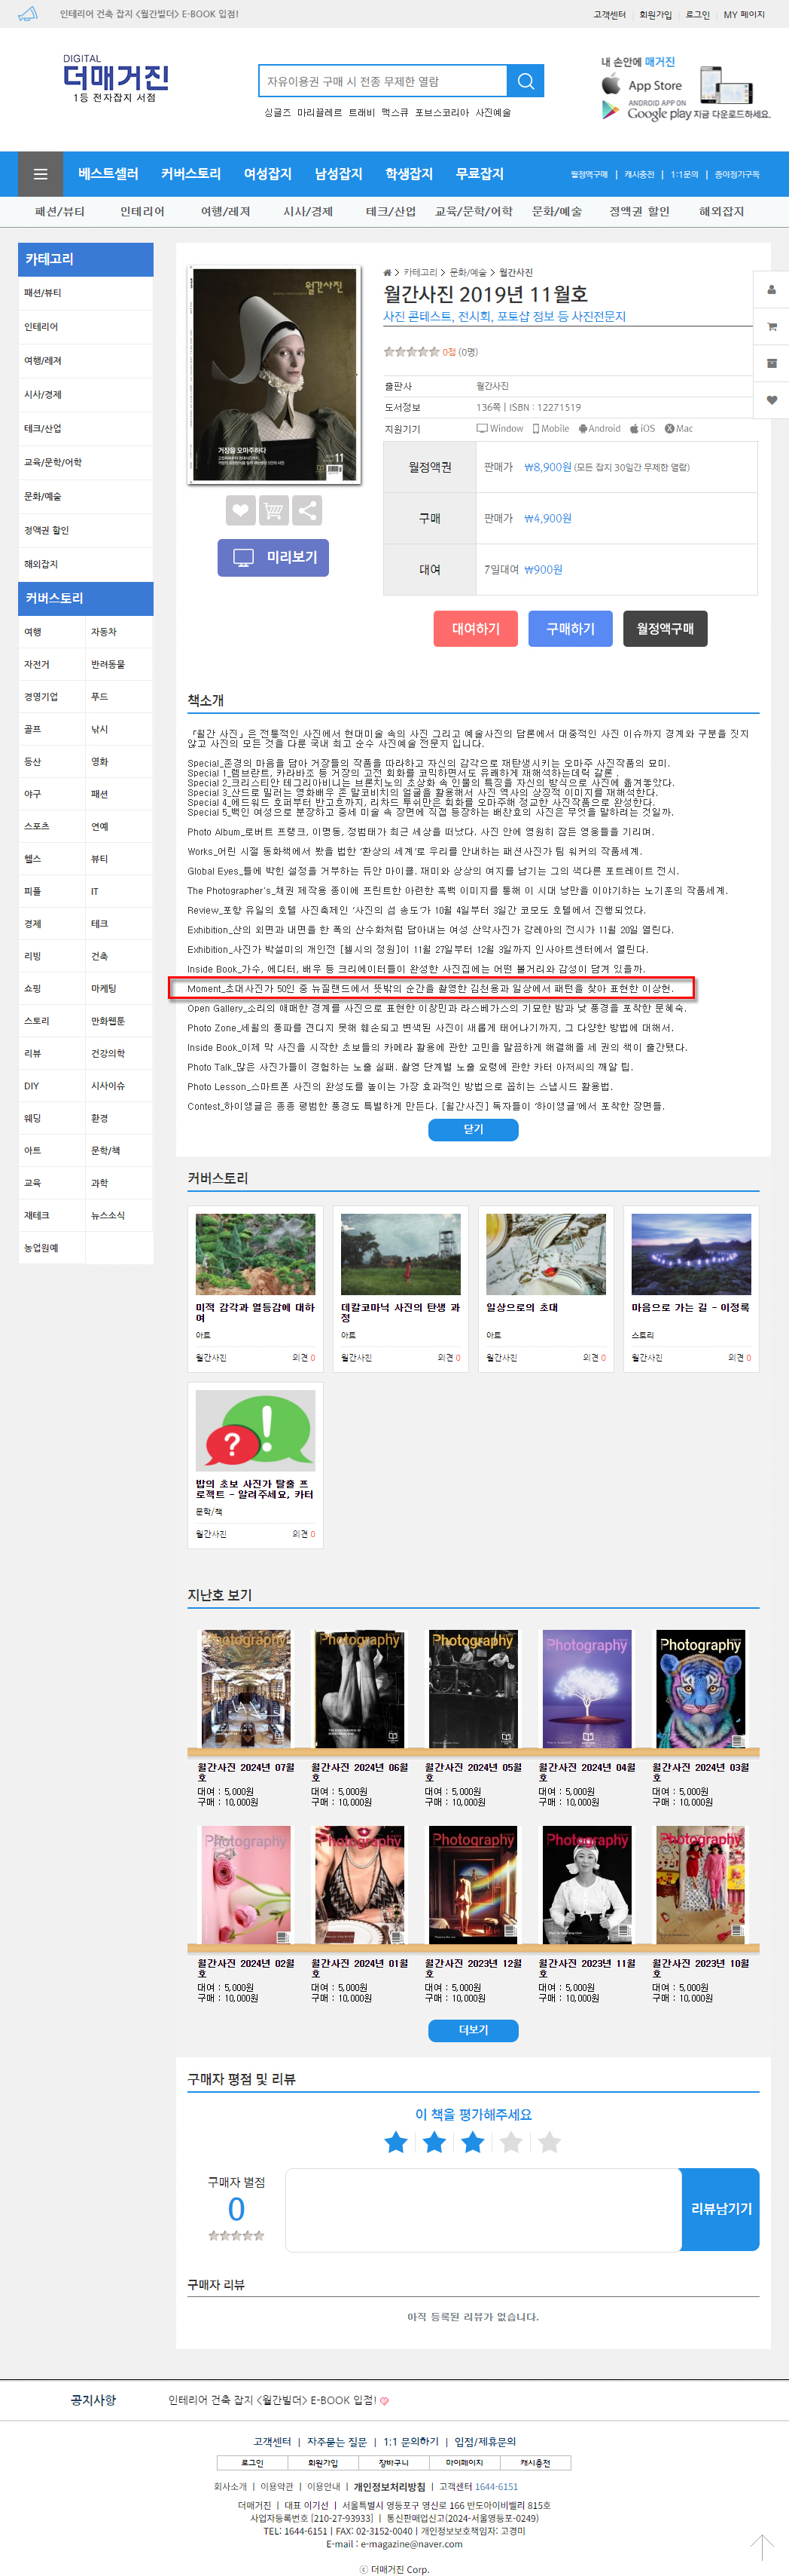Open 캐시충전 link in blue bar
This screenshot has width=789, height=2576.
[639, 174]
